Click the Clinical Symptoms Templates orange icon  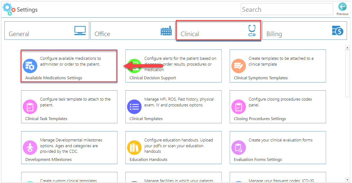(x=238, y=66)
